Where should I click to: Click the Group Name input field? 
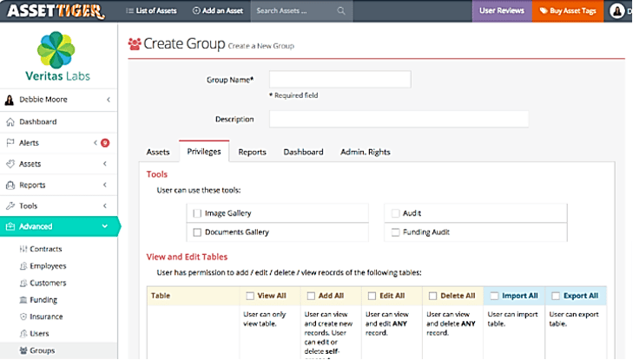tap(340, 80)
